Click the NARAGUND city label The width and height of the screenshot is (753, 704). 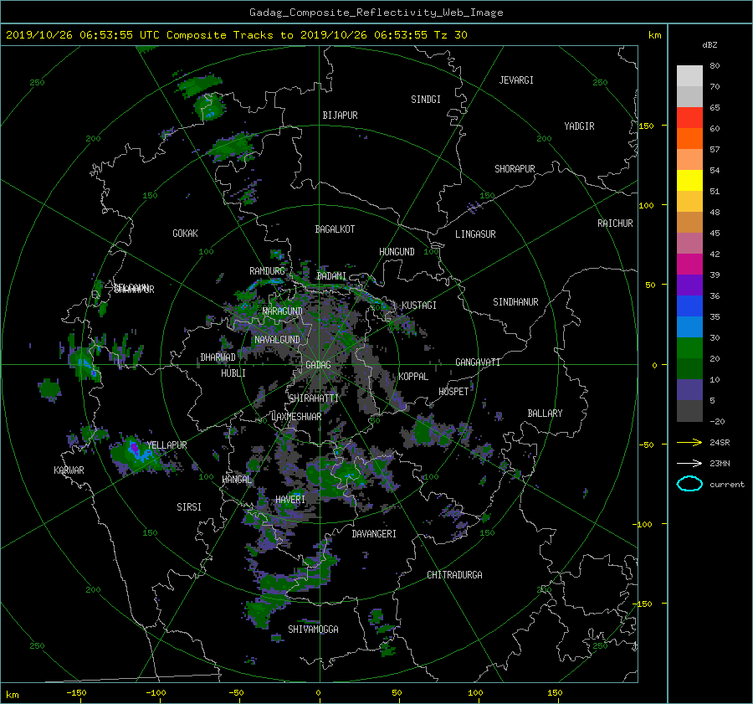tap(283, 311)
